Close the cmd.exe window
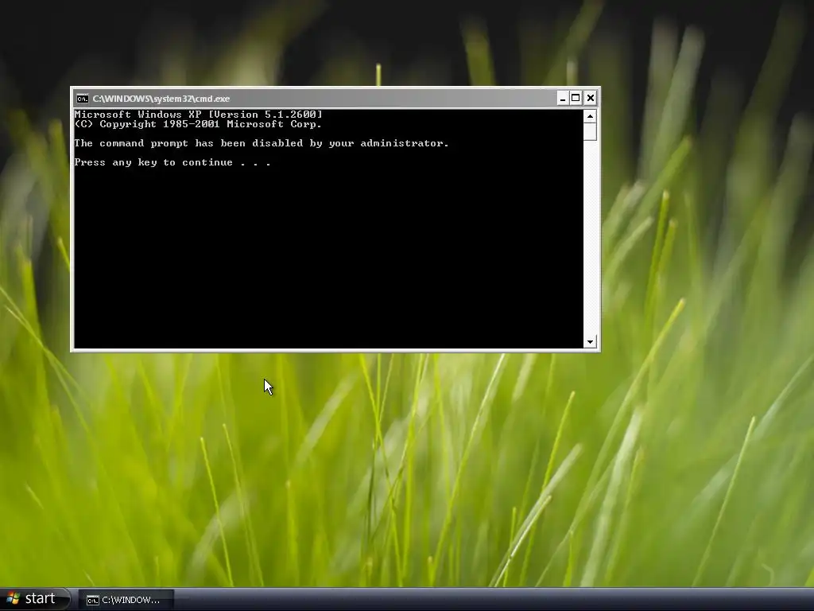Screen dimensions: 814x611 (591, 98)
